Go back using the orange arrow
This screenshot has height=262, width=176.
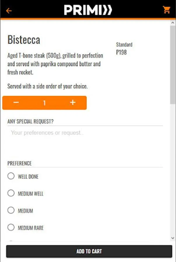[9, 11]
